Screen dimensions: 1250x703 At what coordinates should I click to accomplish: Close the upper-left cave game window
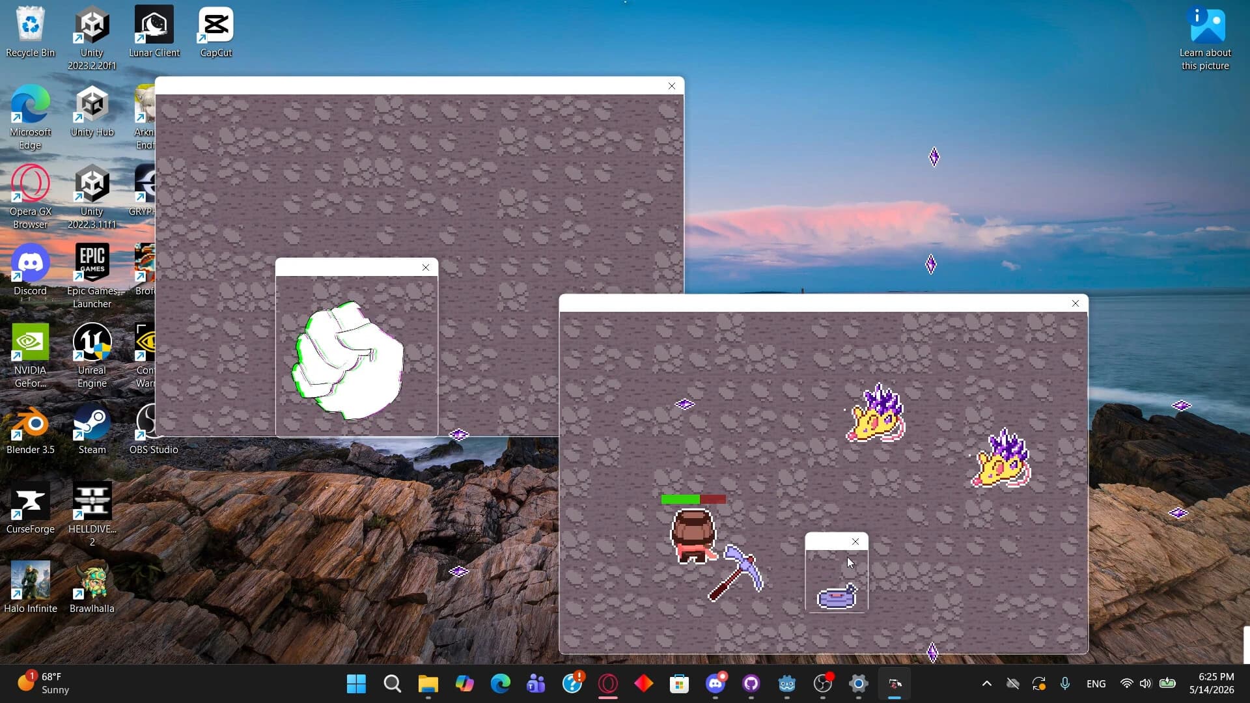click(672, 86)
